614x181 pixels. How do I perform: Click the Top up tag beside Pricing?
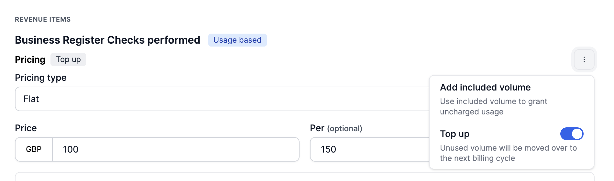(x=68, y=59)
